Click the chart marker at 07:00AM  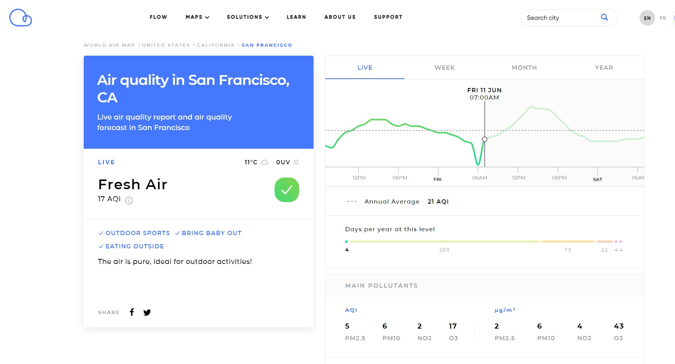coord(485,139)
